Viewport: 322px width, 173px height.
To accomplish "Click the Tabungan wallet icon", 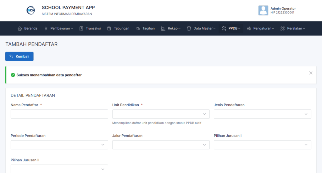I will pyautogui.click(x=109, y=28).
